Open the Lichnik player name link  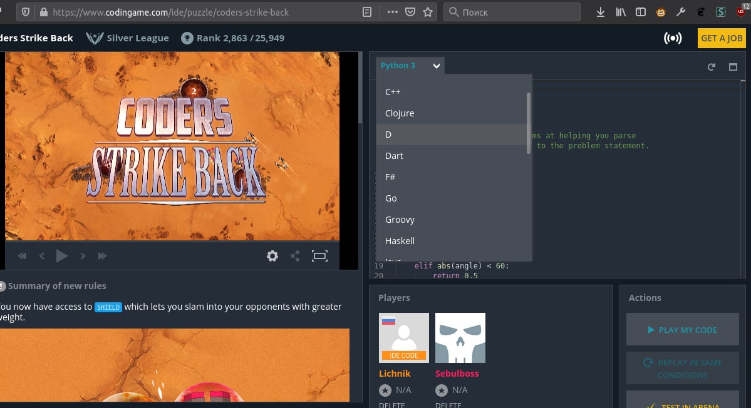pyautogui.click(x=395, y=374)
